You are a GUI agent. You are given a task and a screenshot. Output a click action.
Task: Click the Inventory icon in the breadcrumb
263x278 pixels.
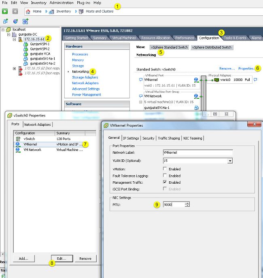coord(51,12)
